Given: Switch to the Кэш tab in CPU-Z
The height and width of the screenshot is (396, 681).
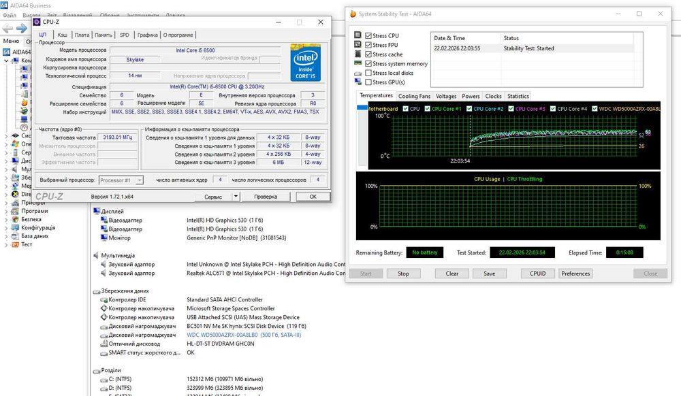Looking at the screenshot, I should coord(63,35).
